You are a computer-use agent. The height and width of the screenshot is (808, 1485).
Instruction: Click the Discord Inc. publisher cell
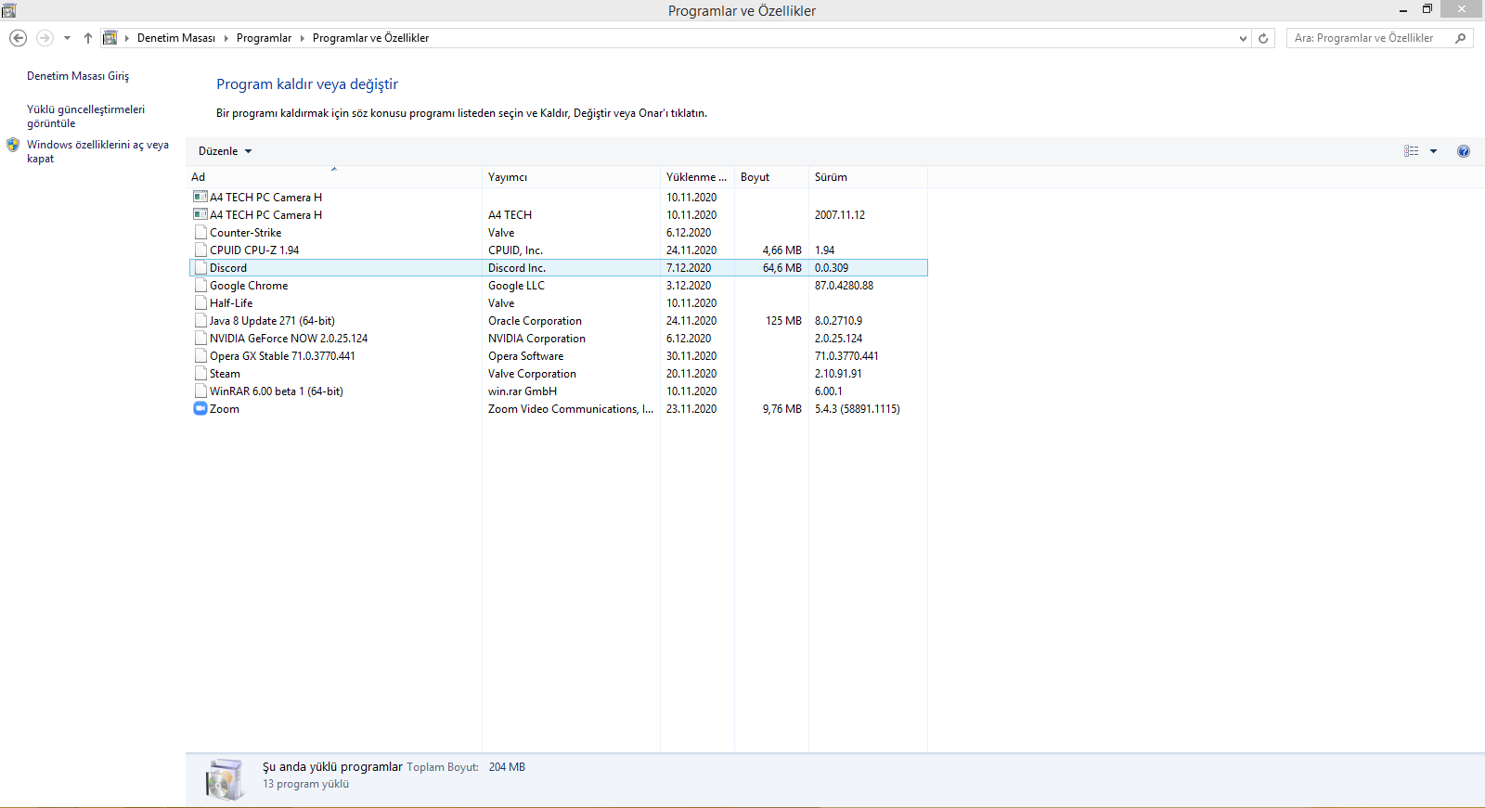pyautogui.click(x=517, y=268)
